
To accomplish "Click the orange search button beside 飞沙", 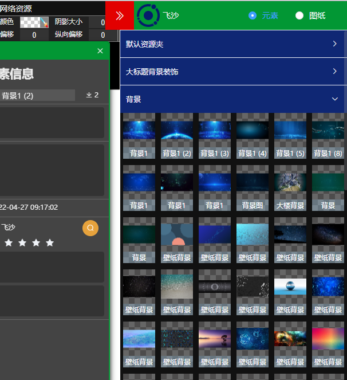I will coord(90,228).
